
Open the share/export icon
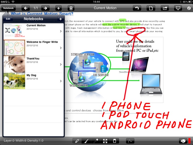click(165, 8)
